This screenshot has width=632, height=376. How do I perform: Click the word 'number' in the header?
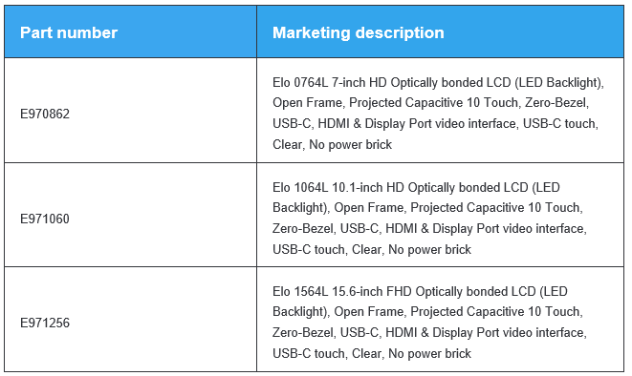tap(87, 32)
